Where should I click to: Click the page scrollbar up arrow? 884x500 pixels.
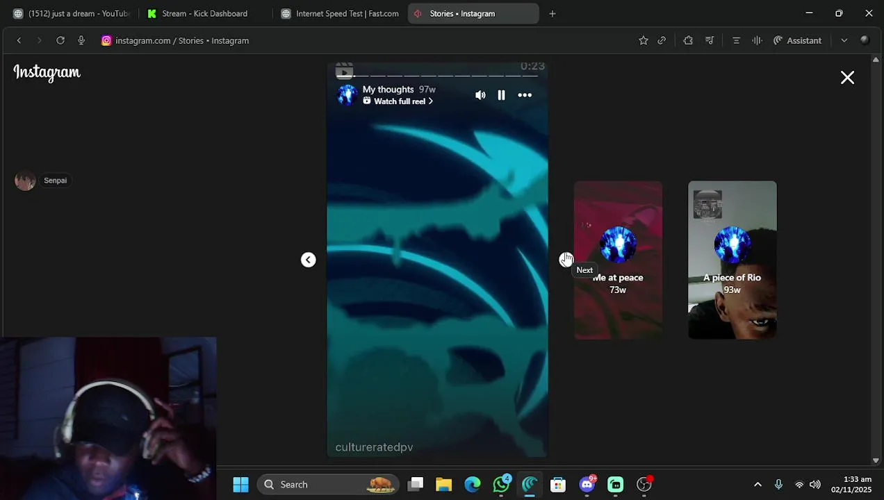coord(876,61)
